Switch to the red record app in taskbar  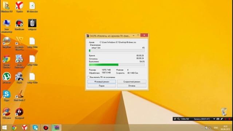tap(46, 128)
